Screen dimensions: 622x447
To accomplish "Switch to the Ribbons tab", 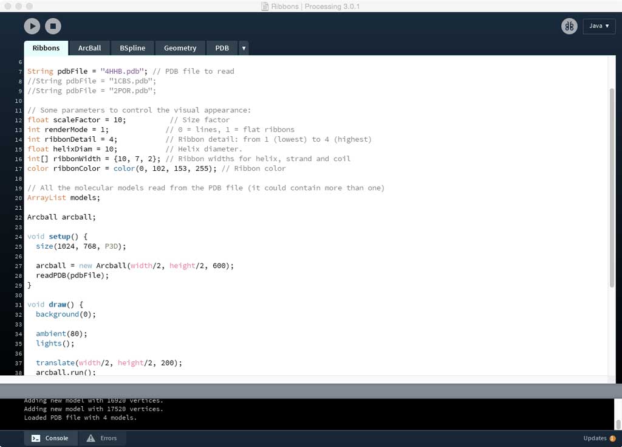I will click(46, 48).
